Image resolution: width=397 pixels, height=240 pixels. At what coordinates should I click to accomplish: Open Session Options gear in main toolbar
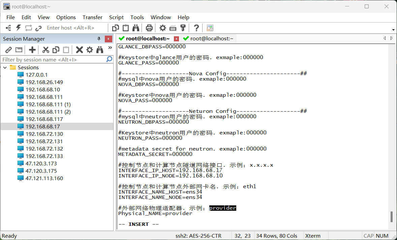point(163,28)
